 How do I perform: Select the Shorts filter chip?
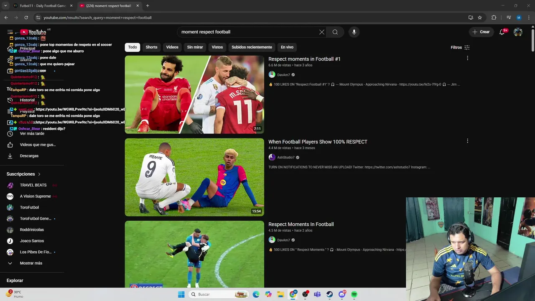coord(151,47)
